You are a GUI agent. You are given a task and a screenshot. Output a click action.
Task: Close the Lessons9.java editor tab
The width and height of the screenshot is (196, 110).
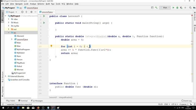pos(54,12)
